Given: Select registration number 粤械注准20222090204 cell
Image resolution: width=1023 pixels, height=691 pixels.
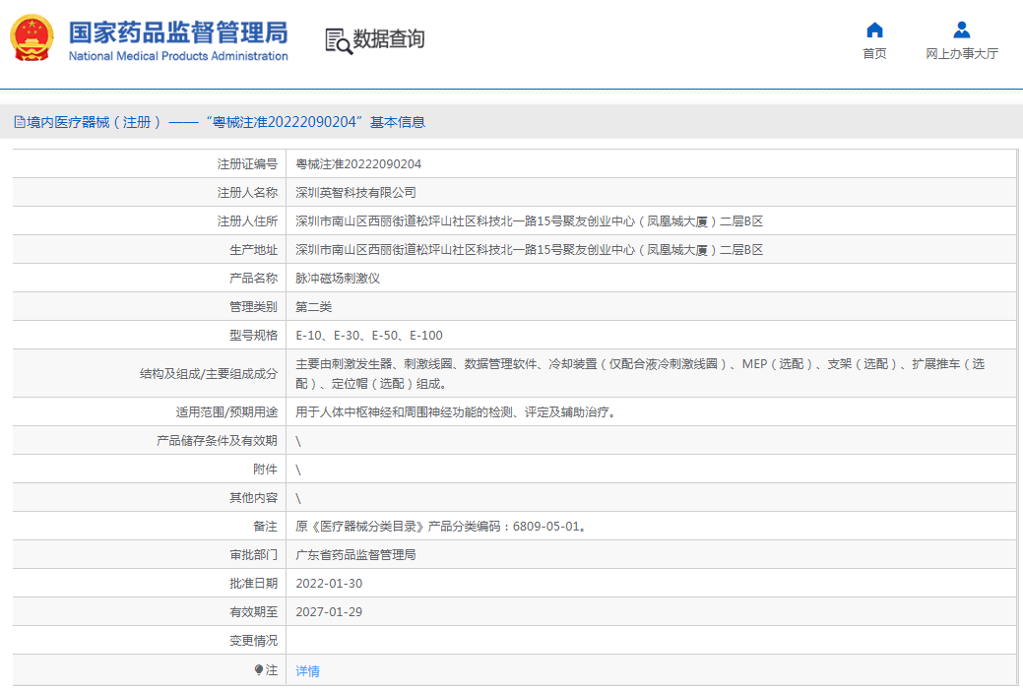Looking at the screenshot, I should tap(358, 163).
